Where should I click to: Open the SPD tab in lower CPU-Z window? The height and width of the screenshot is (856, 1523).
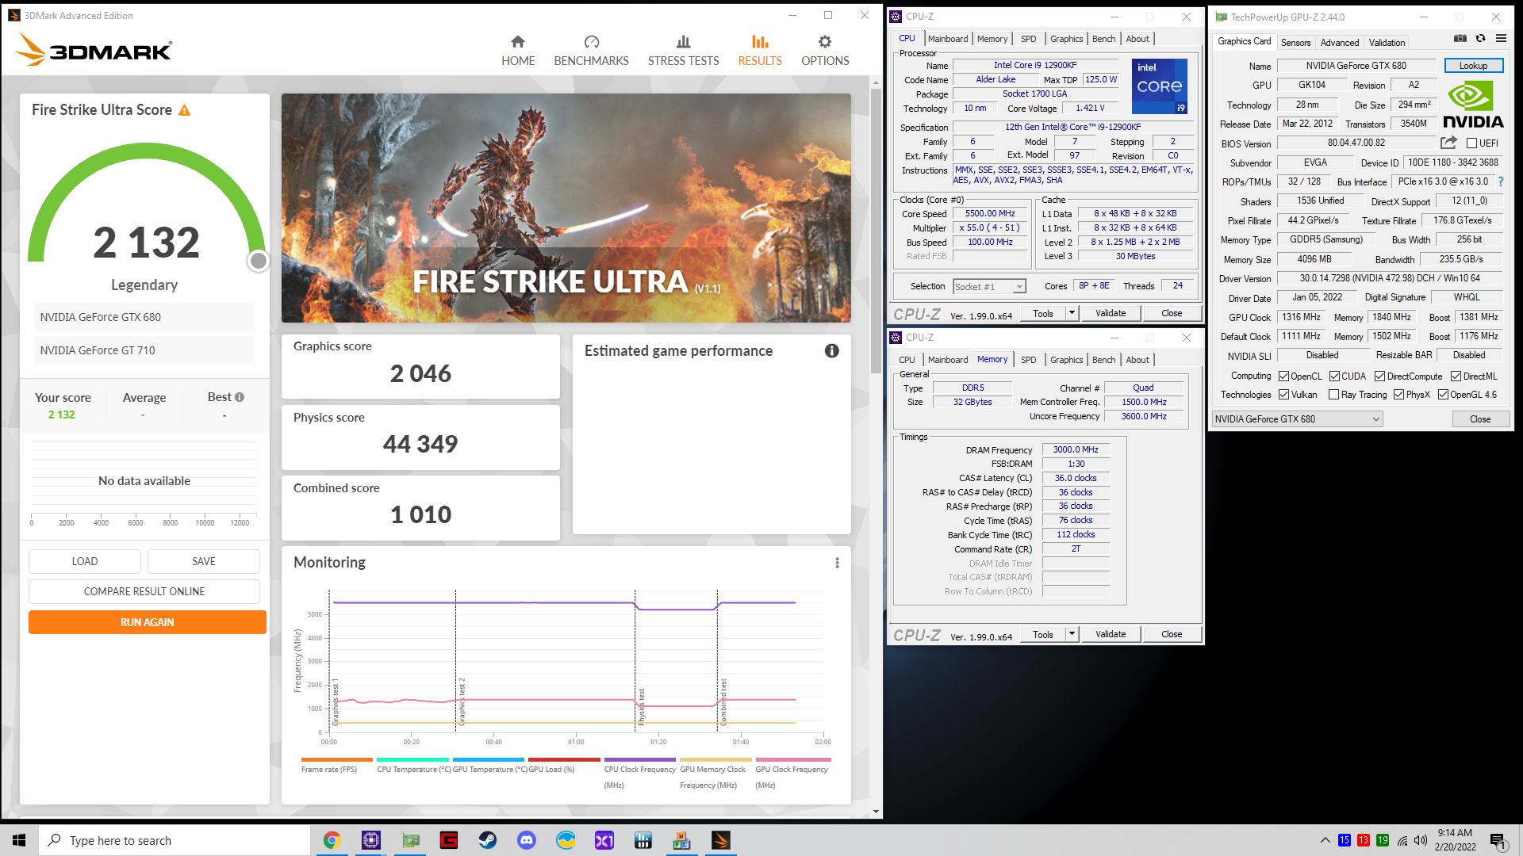pos(1028,360)
